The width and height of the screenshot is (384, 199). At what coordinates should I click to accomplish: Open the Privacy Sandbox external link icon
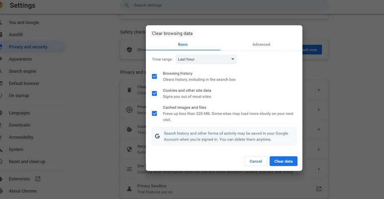coord(319,188)
